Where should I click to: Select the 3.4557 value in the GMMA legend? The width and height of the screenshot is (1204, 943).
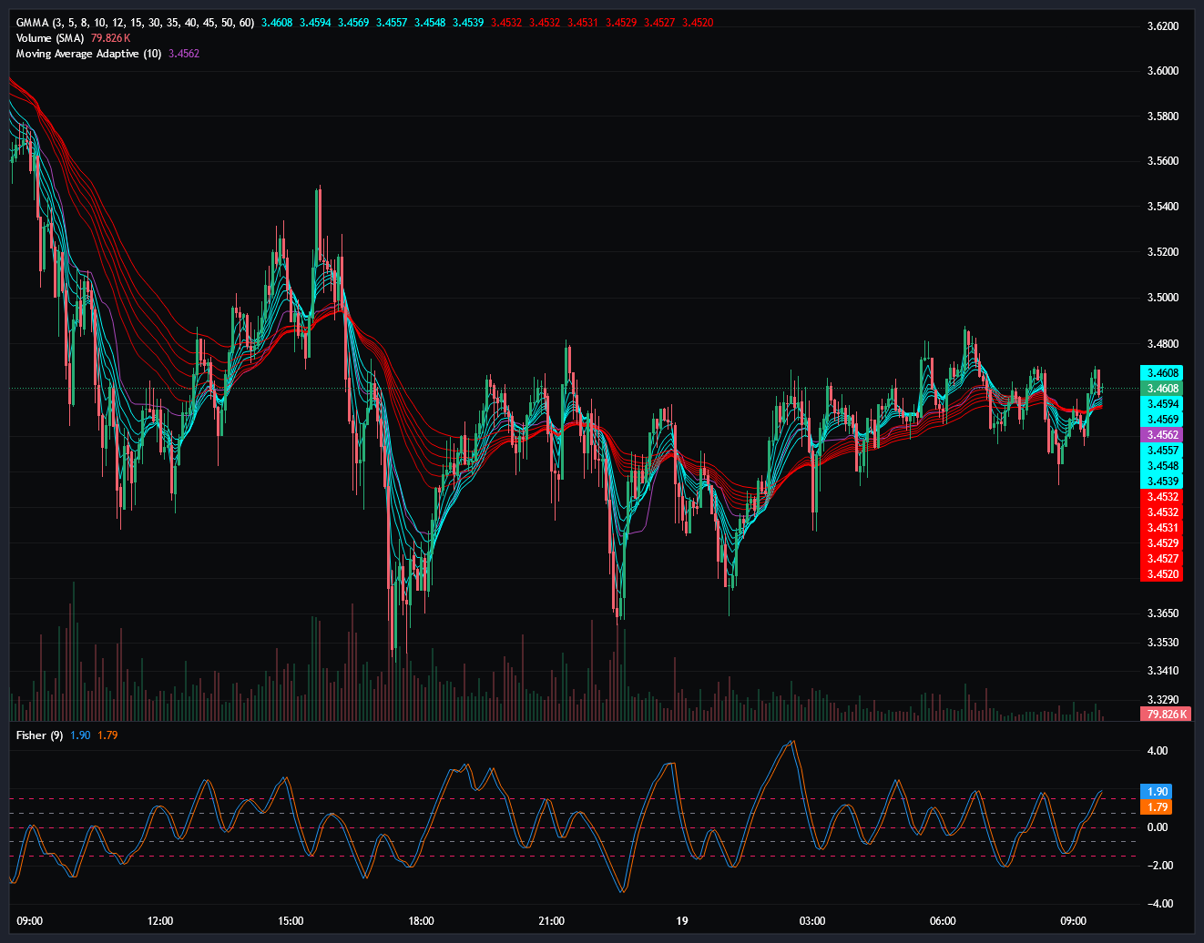(x=392, y=23)
